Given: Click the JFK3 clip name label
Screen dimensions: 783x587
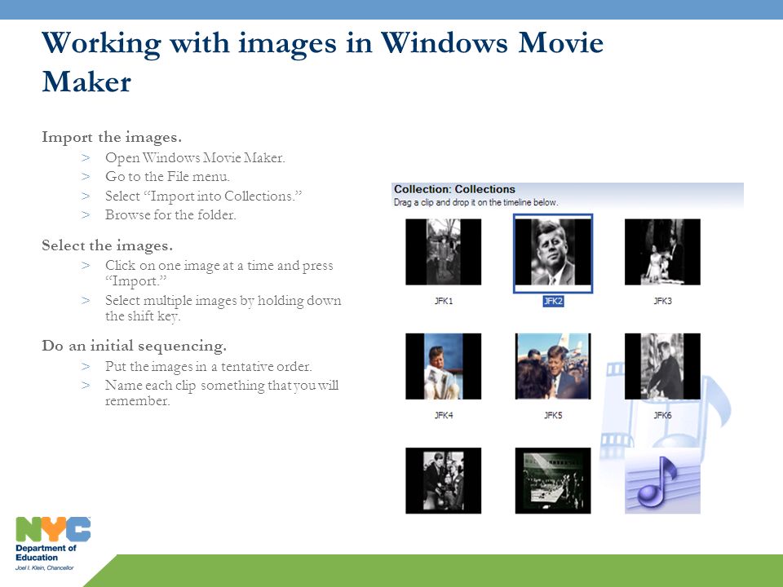Looking at the screenshot, I should click(x=662, y=301).
